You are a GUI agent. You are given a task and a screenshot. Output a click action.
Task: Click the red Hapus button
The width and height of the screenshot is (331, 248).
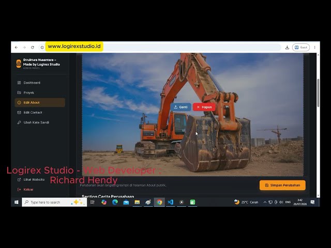[x=204, y=107]
